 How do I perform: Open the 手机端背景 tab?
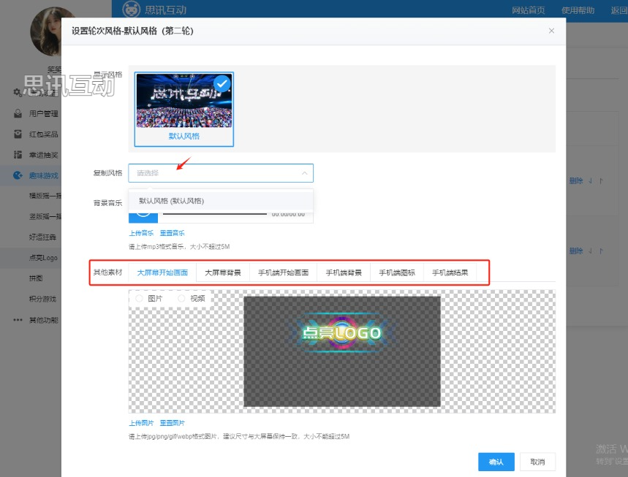[x=344, y=272]
